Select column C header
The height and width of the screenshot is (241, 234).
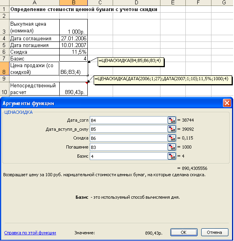tap(100, 3)
